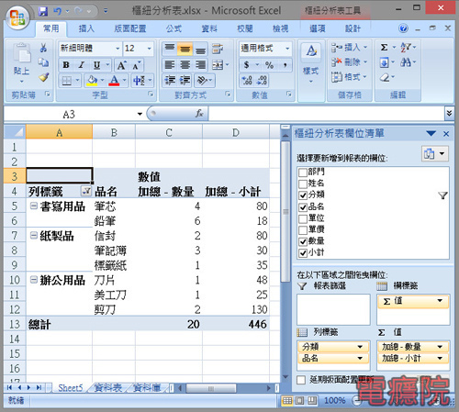Check the 姓名 field checkbox

(x=303, y=184)
